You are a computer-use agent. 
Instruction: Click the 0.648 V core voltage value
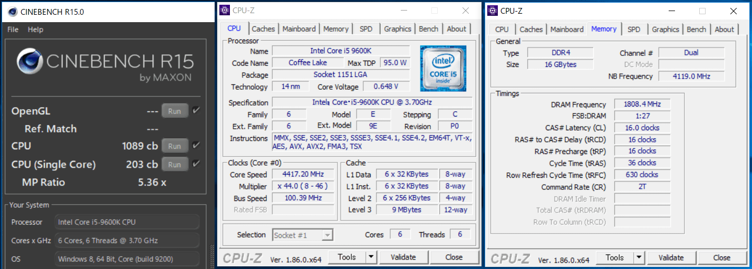coord(385,87)
